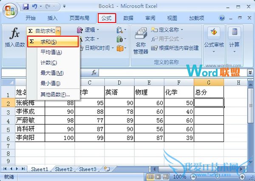Open the 审阅 tab
This screenshot has height=181, width=255.
[150, 18]
